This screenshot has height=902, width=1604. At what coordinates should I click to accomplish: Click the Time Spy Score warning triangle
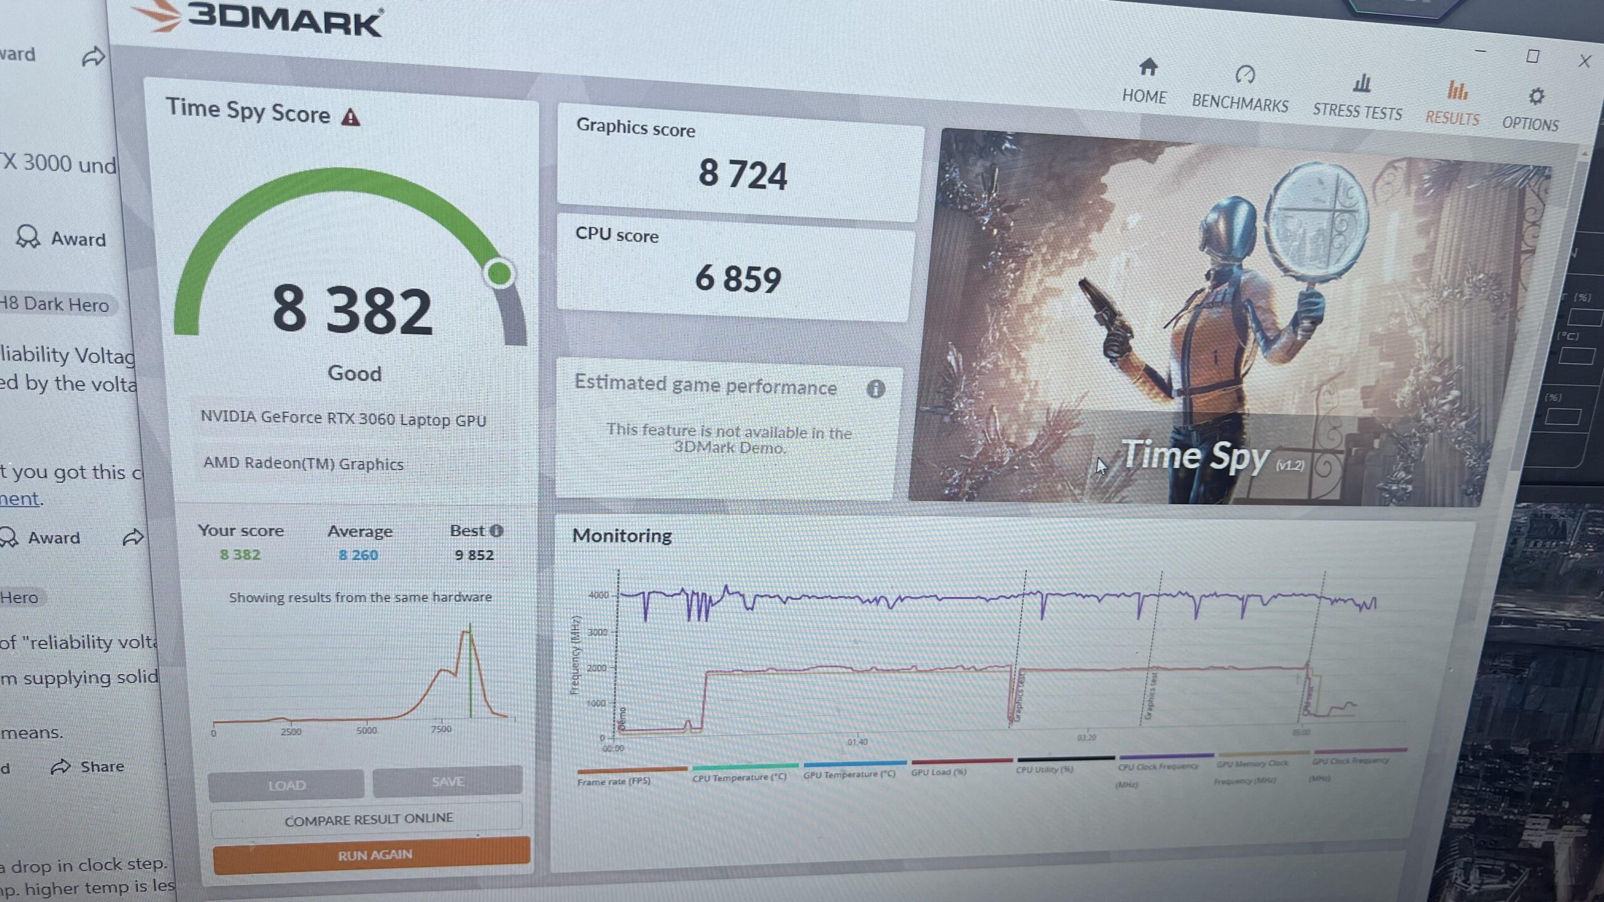(x=350, y=117)
